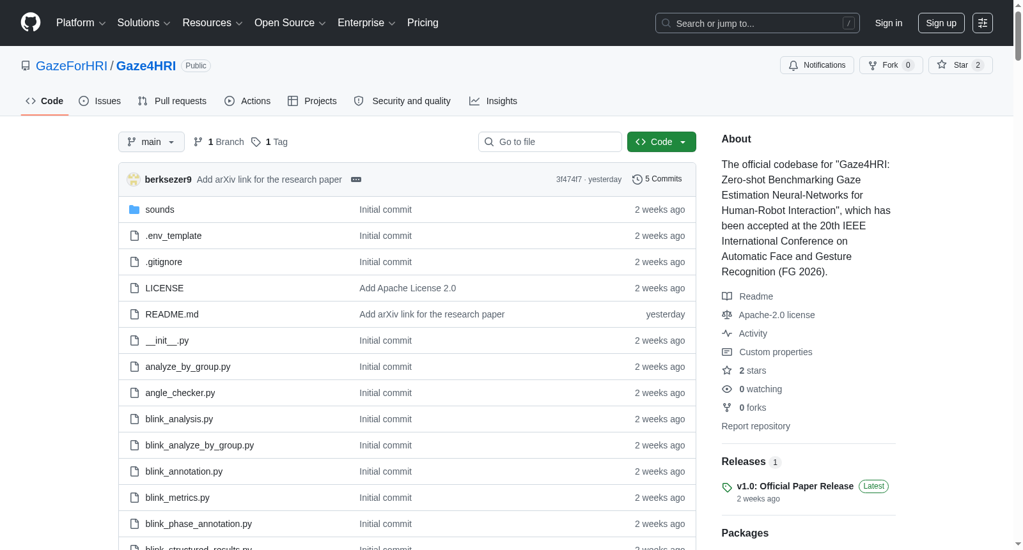This screenshot has width=1023, height=550.
Task: Open the Security and quality tab
Action: [402, 101]
